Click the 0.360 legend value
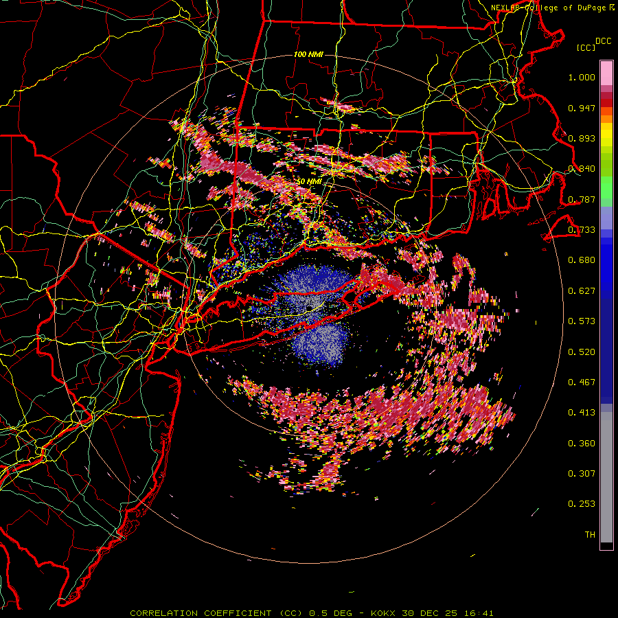Image resolution: width=618 pixels, height=618 pixels. 582,444
